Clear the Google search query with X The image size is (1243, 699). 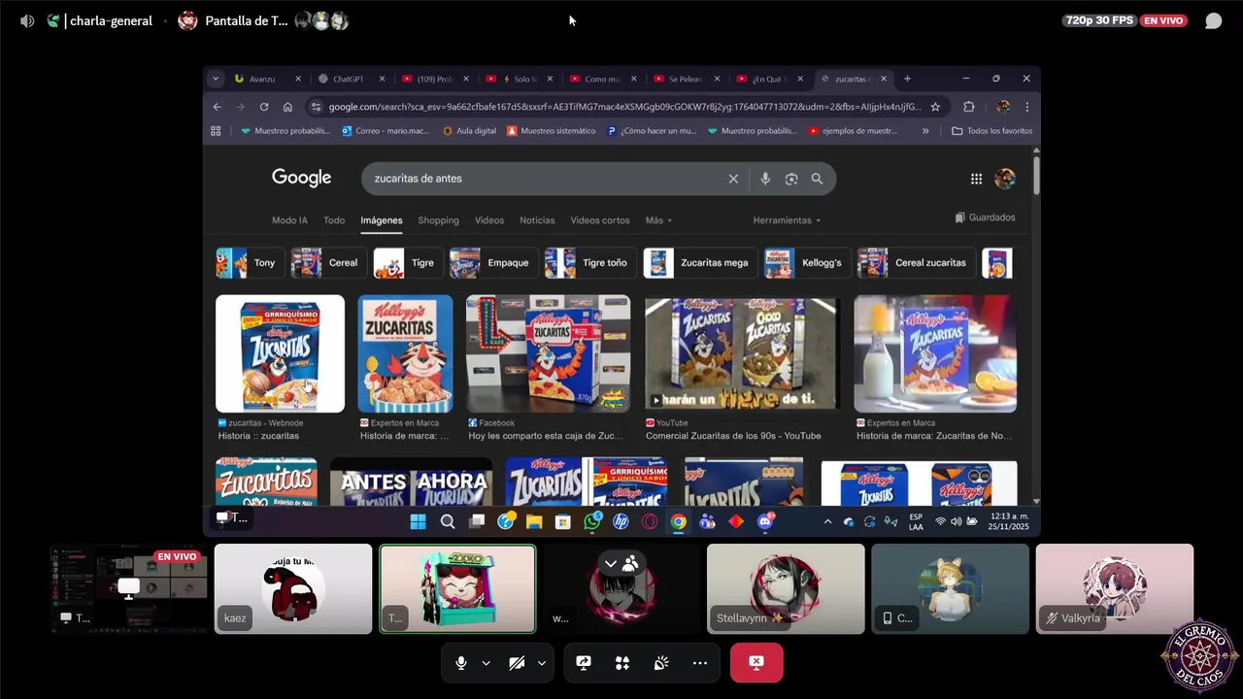coord(733,179)
